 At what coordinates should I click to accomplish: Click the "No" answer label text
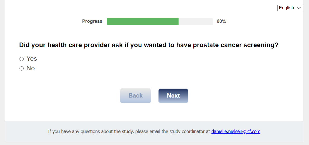click(31, 68)
